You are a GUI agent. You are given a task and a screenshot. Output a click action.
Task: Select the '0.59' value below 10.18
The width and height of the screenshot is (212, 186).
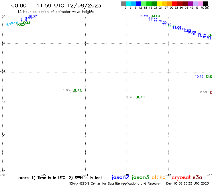pyautogui.click(x=203, y=92)
